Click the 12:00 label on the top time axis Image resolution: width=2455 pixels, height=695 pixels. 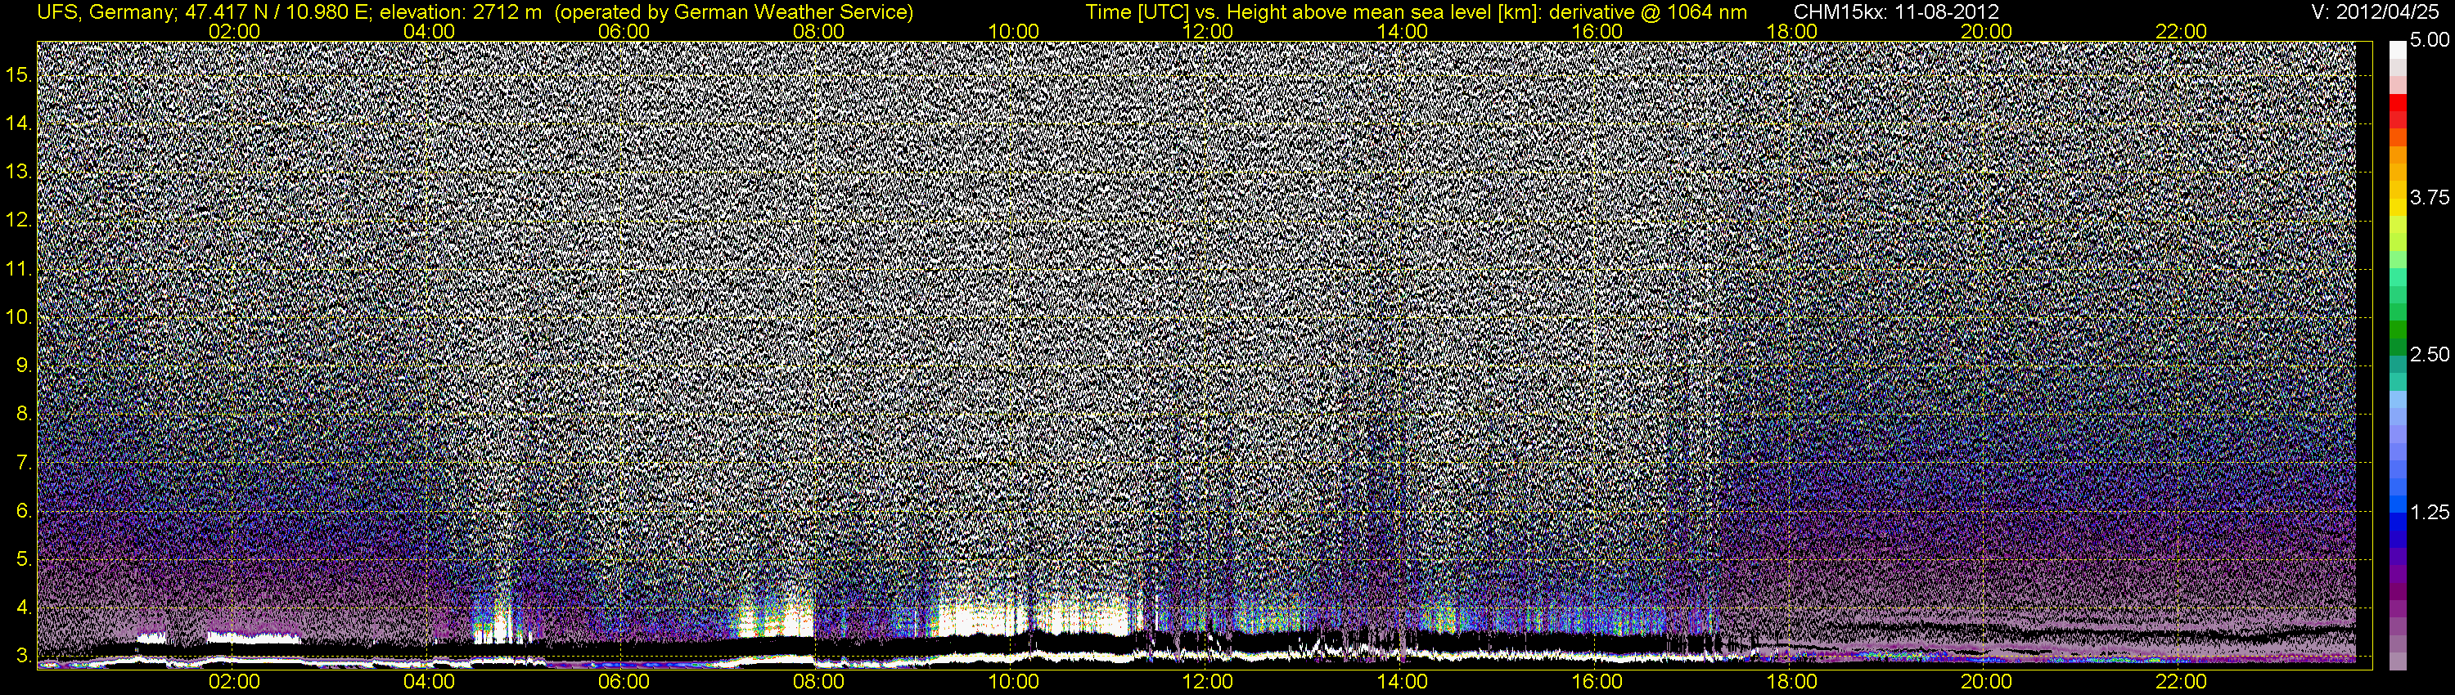point(1208,31)
